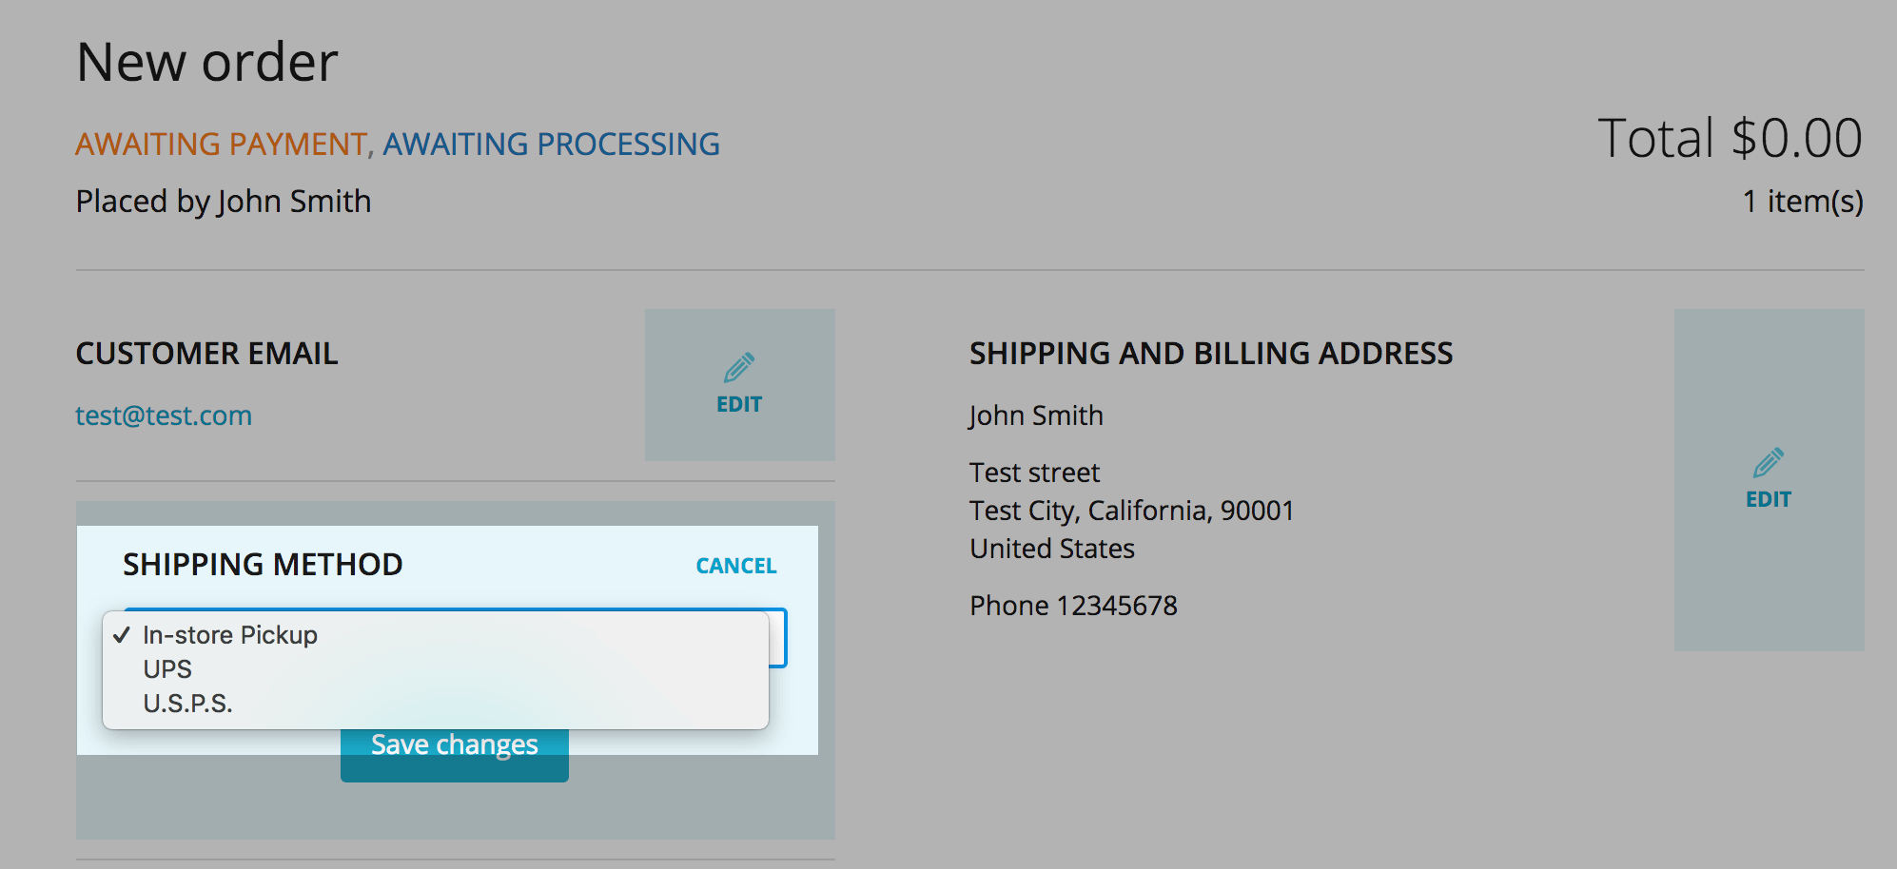Click the Total $0.00 amount
Viewport: 1897px width, 869px height.
click(x=1730, y=138)
